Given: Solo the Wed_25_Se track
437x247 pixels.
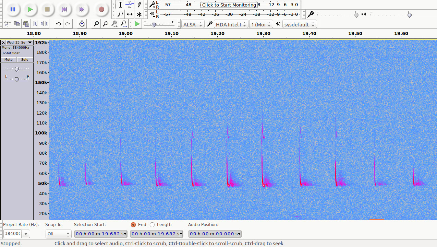Looking at the screenshot, I should point(25,60).
